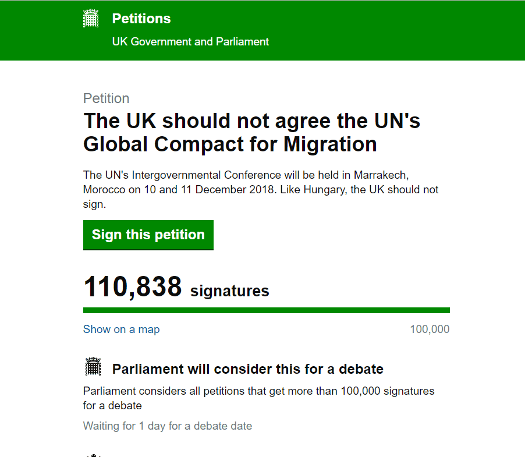525x457 pixels.
Task: Click the 100,000 target label under the bar
Action: tap(430, 329)
